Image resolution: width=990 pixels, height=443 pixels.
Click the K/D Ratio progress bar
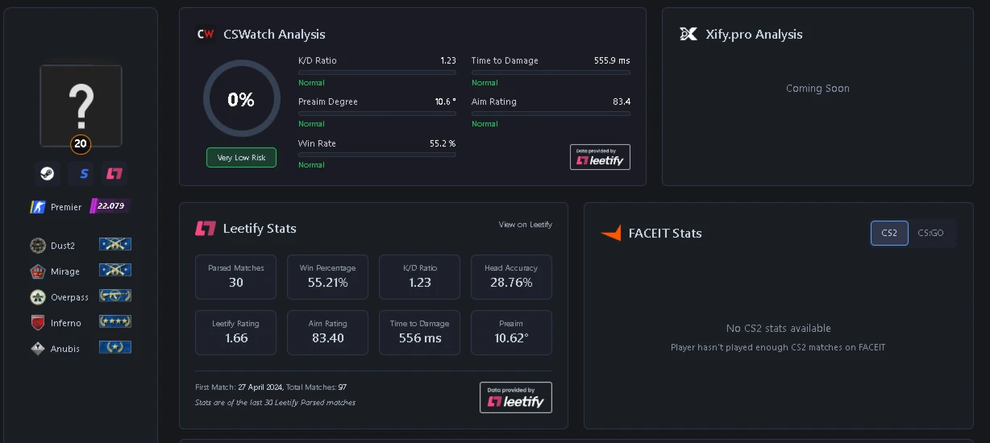[377, 72]
